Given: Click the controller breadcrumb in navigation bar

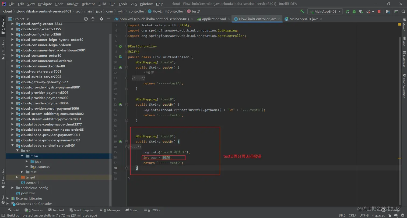Looking at the screenshot, I should [x=136, y=11].
